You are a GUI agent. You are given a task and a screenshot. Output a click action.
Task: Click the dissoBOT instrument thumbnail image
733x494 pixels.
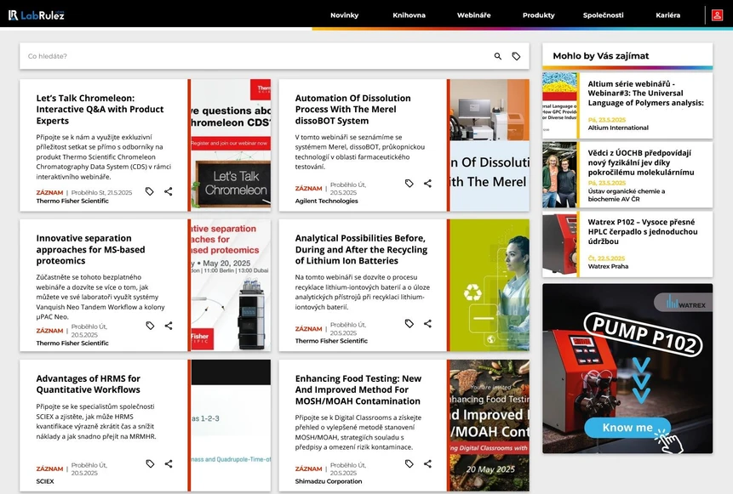point(490,145)
